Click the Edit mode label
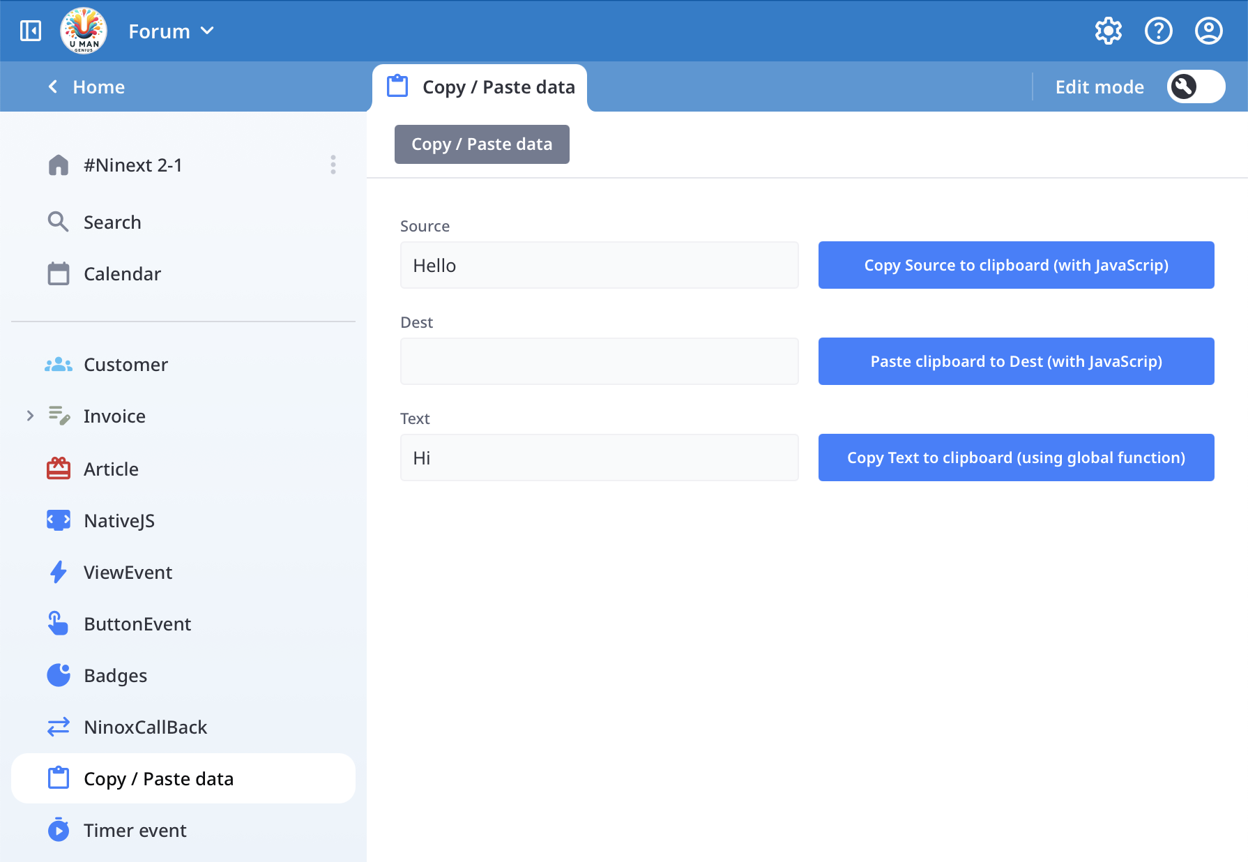Image resolution: width=1248 pixels, height=862 pixels. (1099, 87)
